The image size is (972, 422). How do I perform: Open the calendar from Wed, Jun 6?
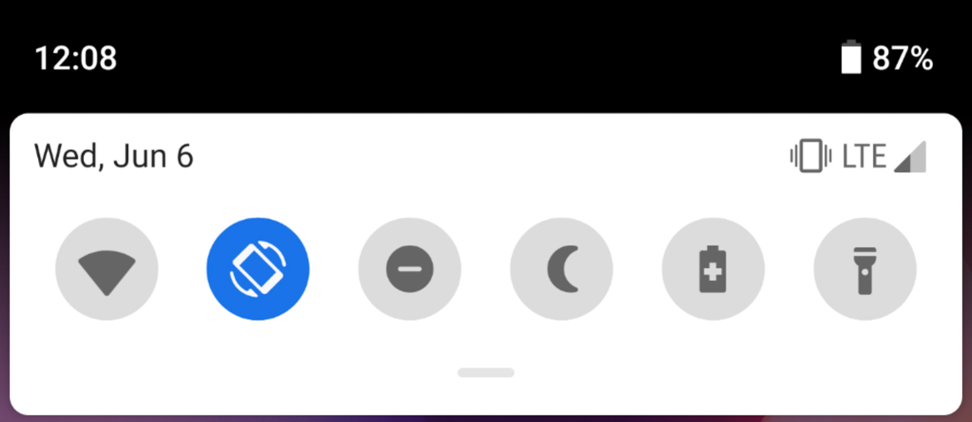(x=113, y=156)
